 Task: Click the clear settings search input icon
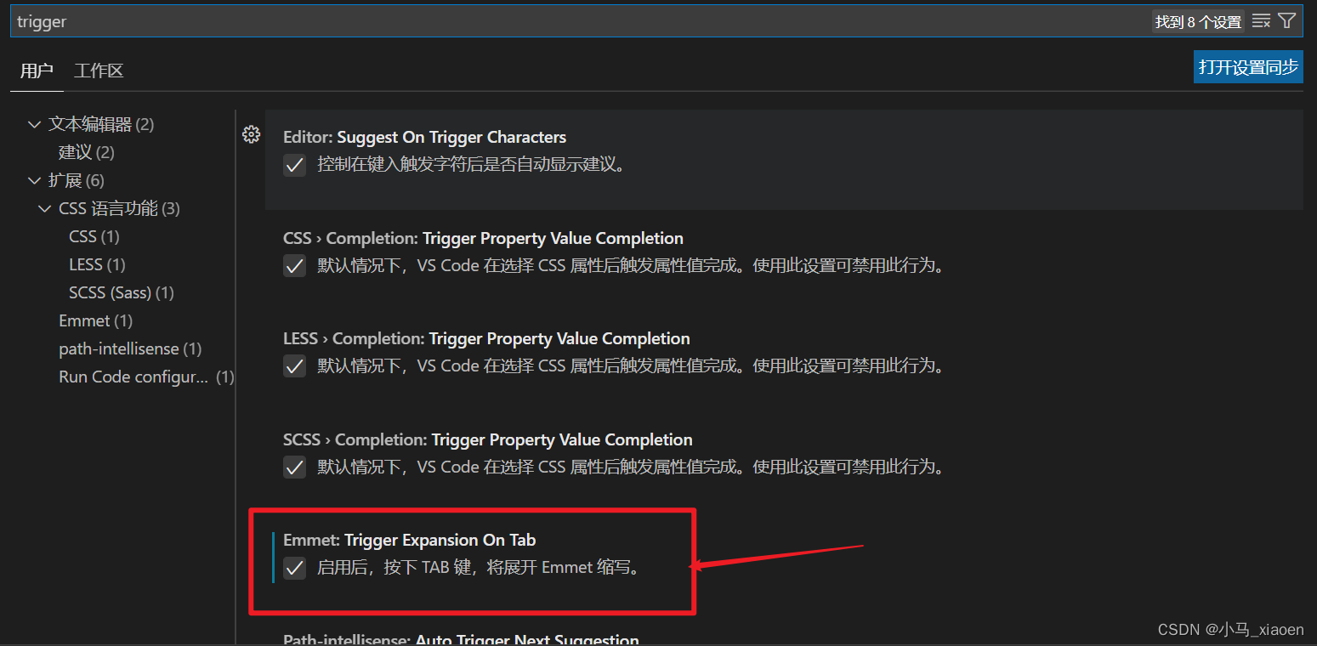[x=1262, y=21]
